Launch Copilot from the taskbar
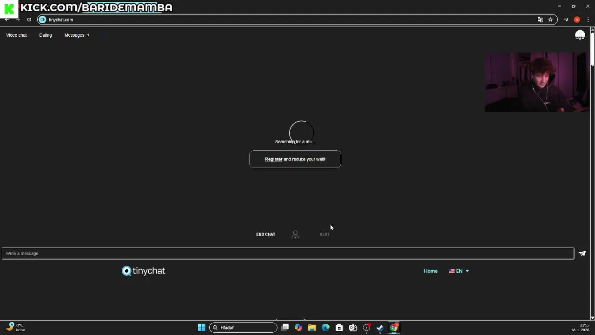This screenshot has height=335, width=595. tap(298, 328)
